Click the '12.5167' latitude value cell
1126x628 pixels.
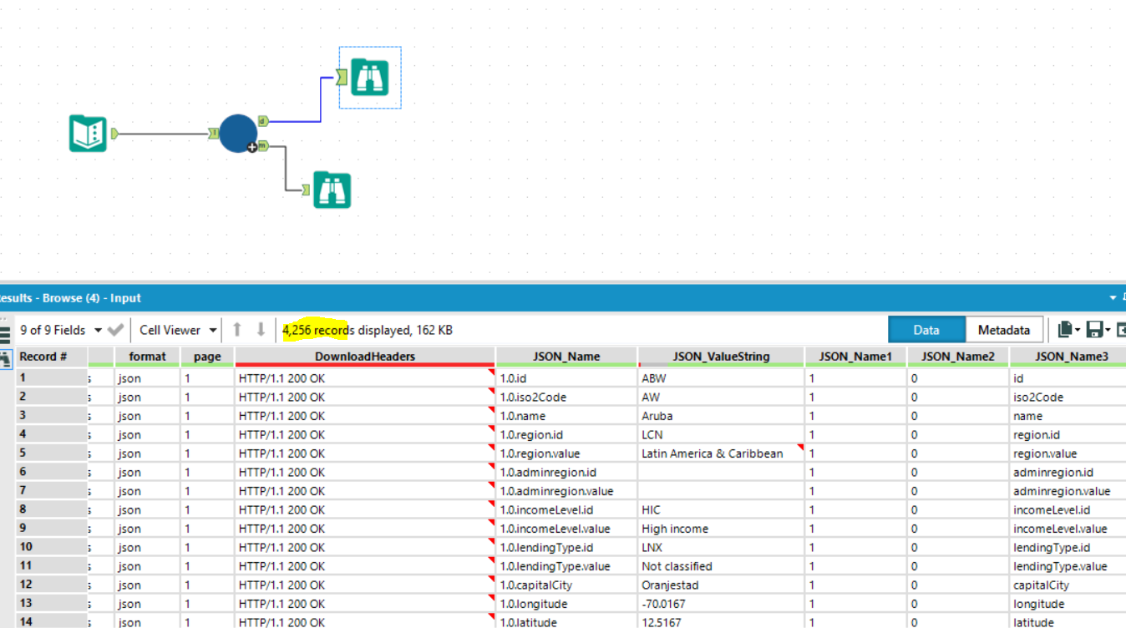pos(721,622)
